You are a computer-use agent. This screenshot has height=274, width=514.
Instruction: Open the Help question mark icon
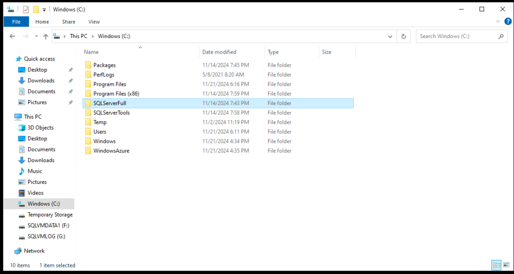[x=508, y=22]
